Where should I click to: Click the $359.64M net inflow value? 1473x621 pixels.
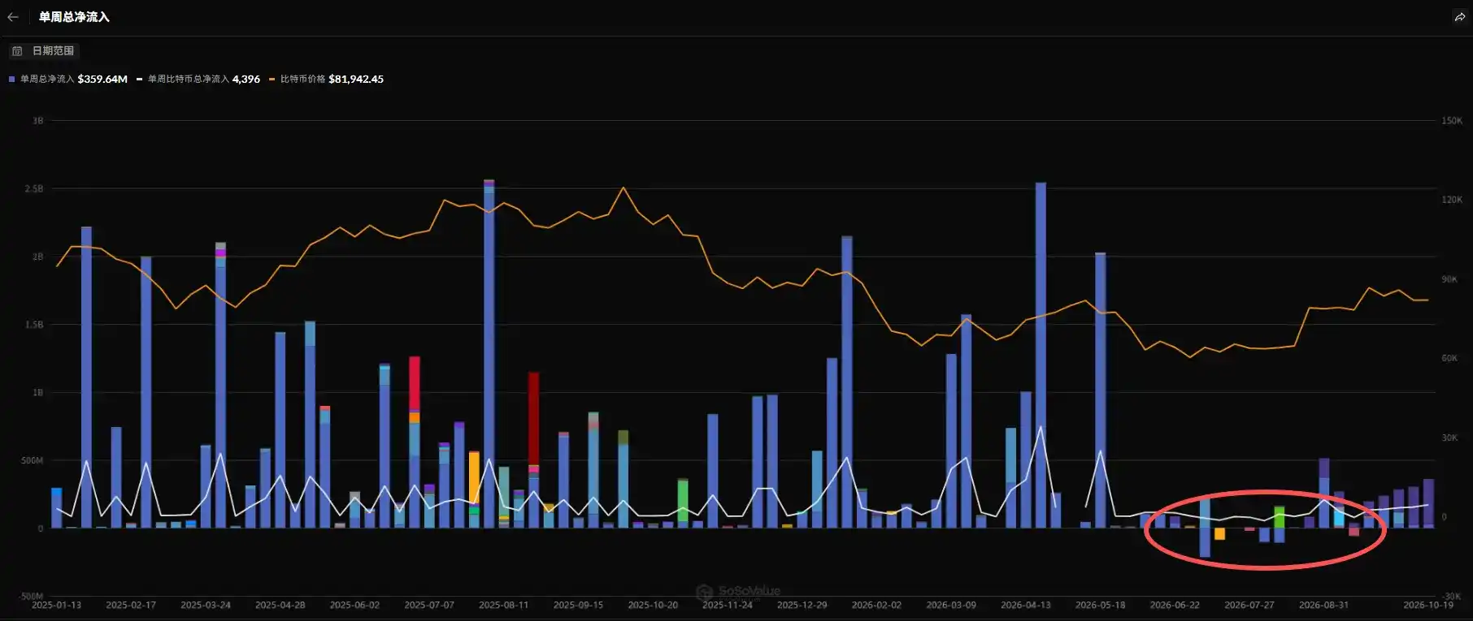[102, 79]
